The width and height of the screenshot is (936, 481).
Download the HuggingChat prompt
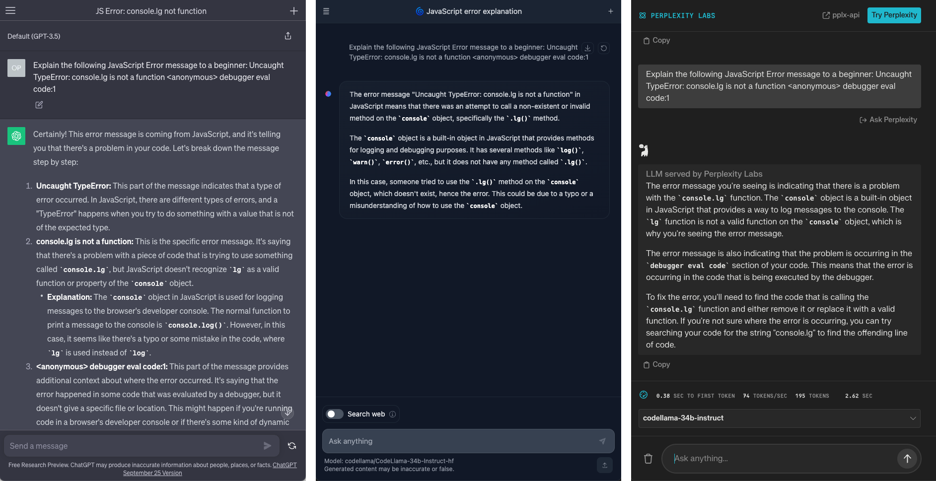pyautogui.click(x=587, y=48)
